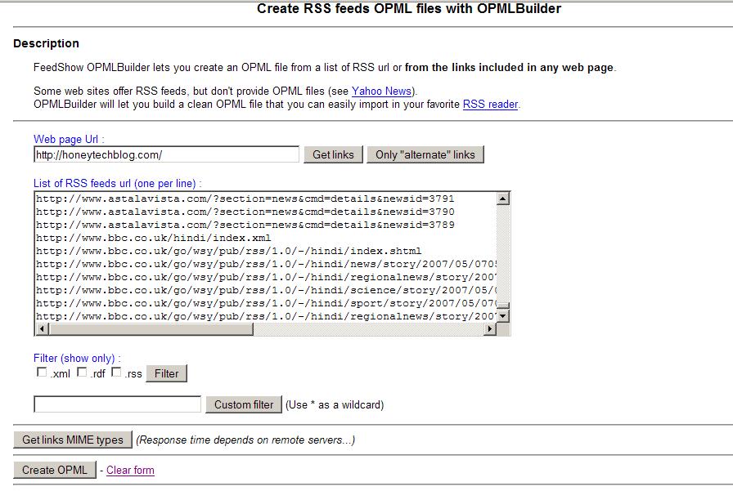This screenshot has height=491, width=733.
Task: Click the left arrow of horizontal scrollbar
Action: 42,328
